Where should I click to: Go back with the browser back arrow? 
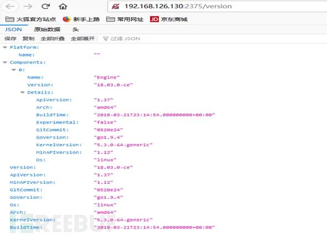[10, 7]
